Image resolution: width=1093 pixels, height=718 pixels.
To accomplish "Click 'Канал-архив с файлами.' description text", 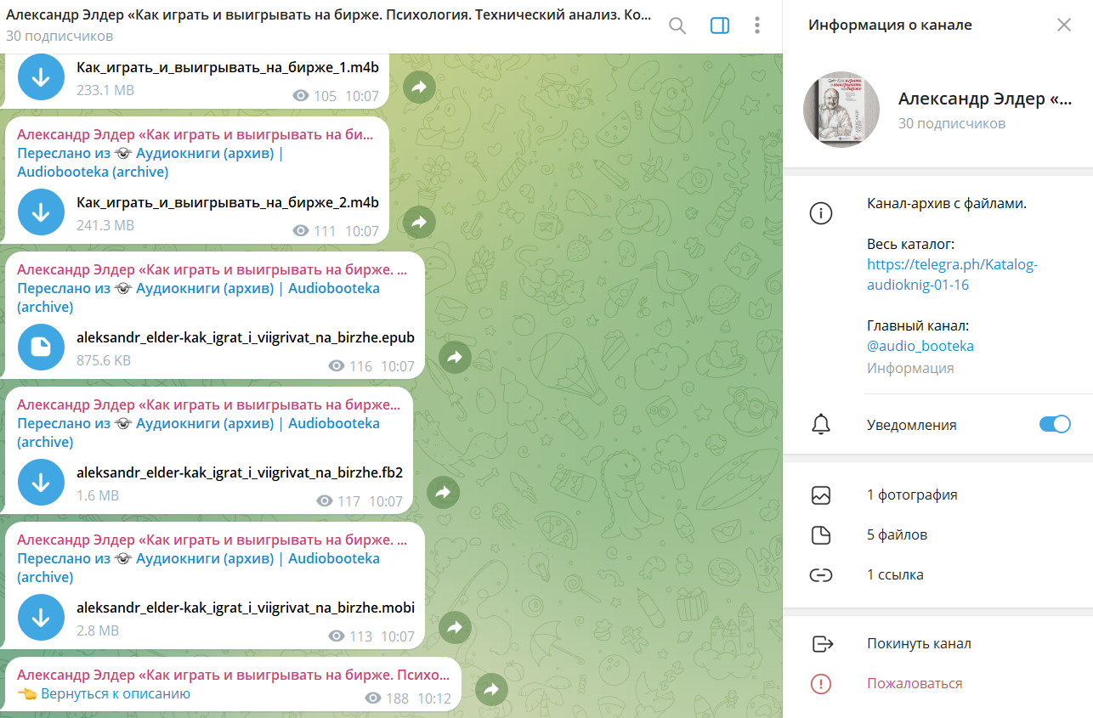I will [947, 204].
